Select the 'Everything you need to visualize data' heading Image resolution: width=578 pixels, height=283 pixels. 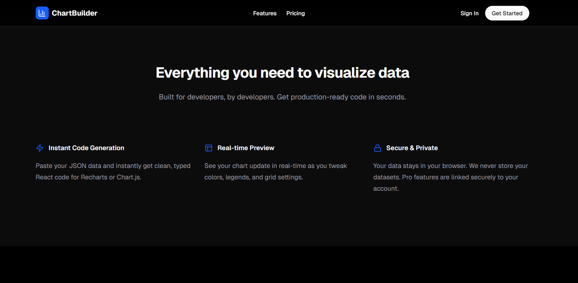(283, 72)
